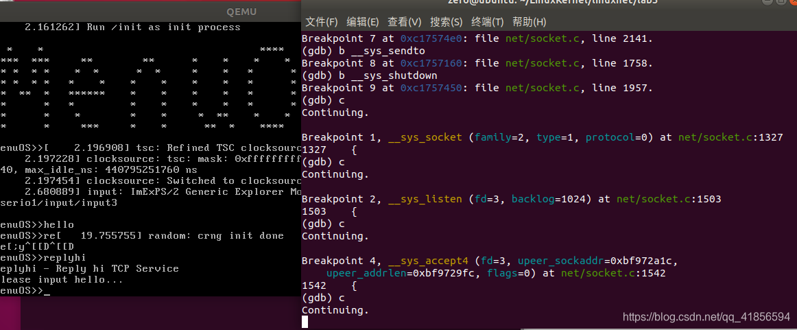This screenshot has height=330, width=797.
Task: Click 'serio1/input/input3' in QEMU
Action: [x=58, y=203]
